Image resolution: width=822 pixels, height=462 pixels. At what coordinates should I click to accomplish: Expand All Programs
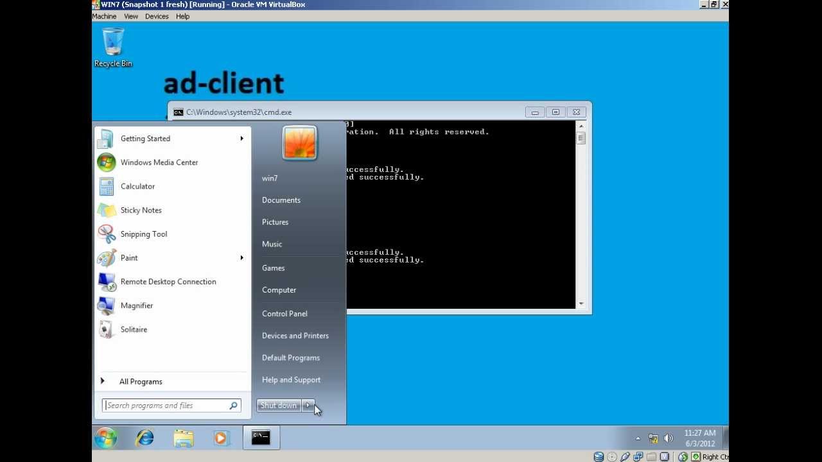pos(171,381)
